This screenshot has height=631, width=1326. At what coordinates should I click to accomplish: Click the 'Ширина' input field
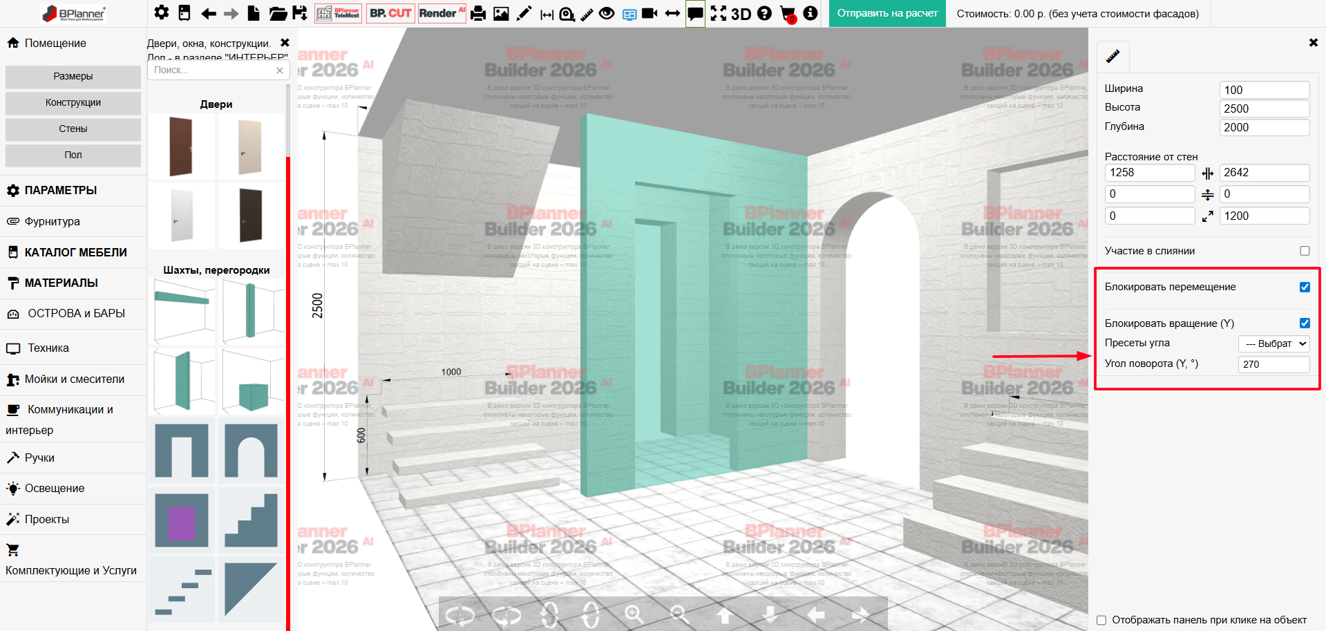1265,90
